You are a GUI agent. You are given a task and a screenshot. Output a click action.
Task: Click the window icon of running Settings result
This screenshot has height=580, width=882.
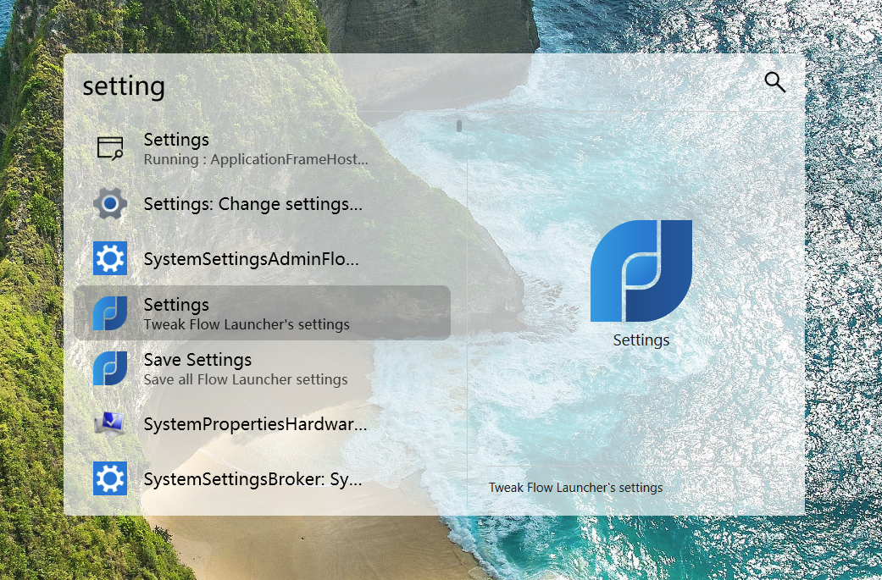[109, 148]
